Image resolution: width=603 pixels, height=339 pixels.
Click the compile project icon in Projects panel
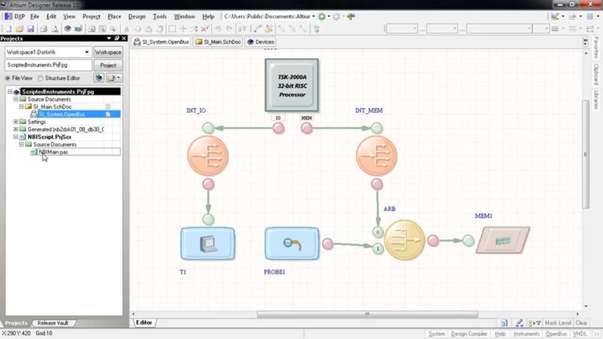(99, 78)
